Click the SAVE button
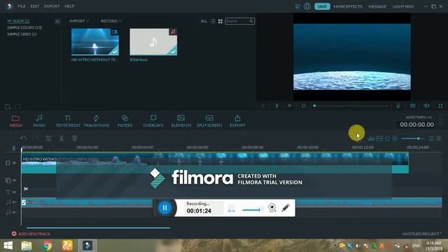448x252 pixels. [x=322, y=6]
